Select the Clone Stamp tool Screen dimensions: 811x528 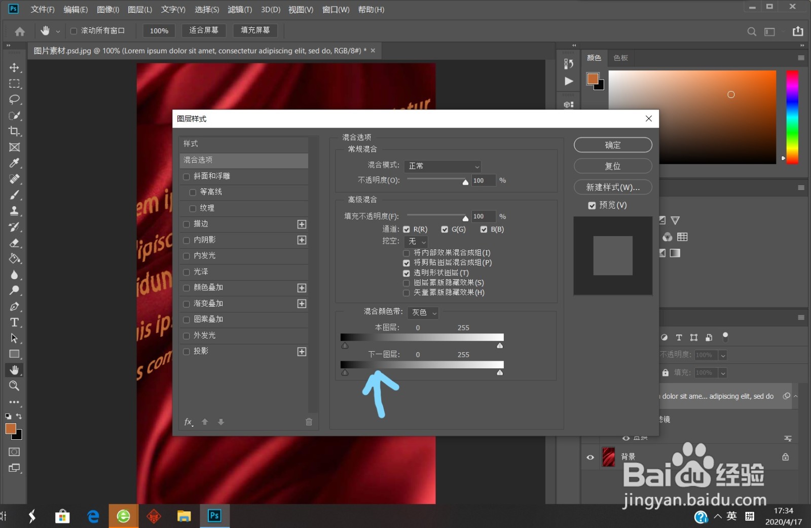point(14,211)
